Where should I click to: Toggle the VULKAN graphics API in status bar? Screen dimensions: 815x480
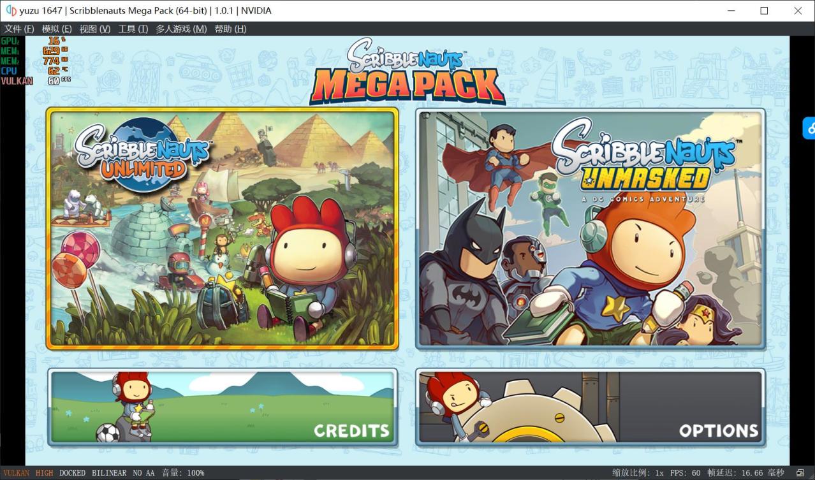tap(16, 473)
